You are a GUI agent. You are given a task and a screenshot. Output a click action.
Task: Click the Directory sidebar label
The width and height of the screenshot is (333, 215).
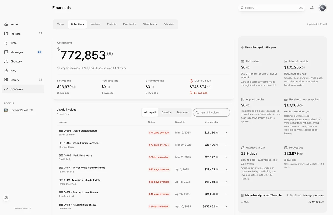[16, 61]
